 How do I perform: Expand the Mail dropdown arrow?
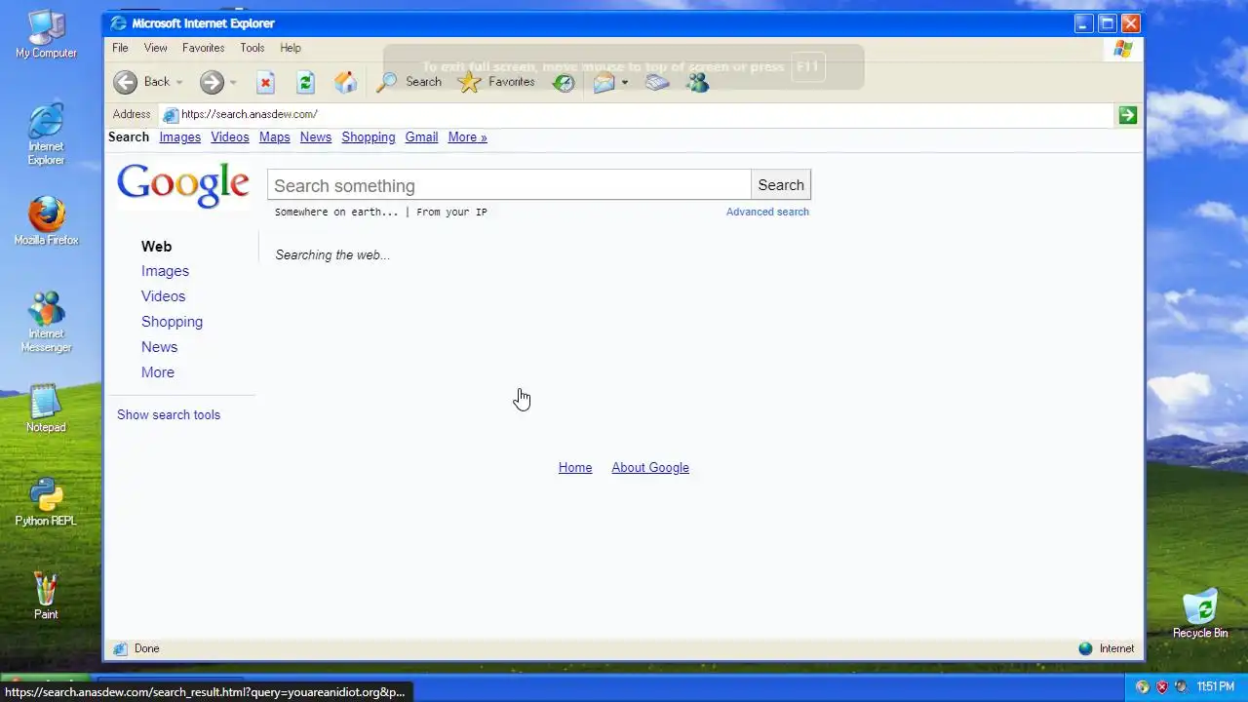tap(625, 83)
